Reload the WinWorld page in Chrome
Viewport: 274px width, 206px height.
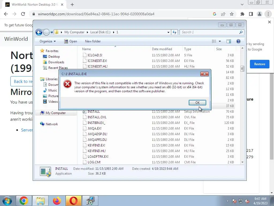pyautogui.click(x=23, y=14)
